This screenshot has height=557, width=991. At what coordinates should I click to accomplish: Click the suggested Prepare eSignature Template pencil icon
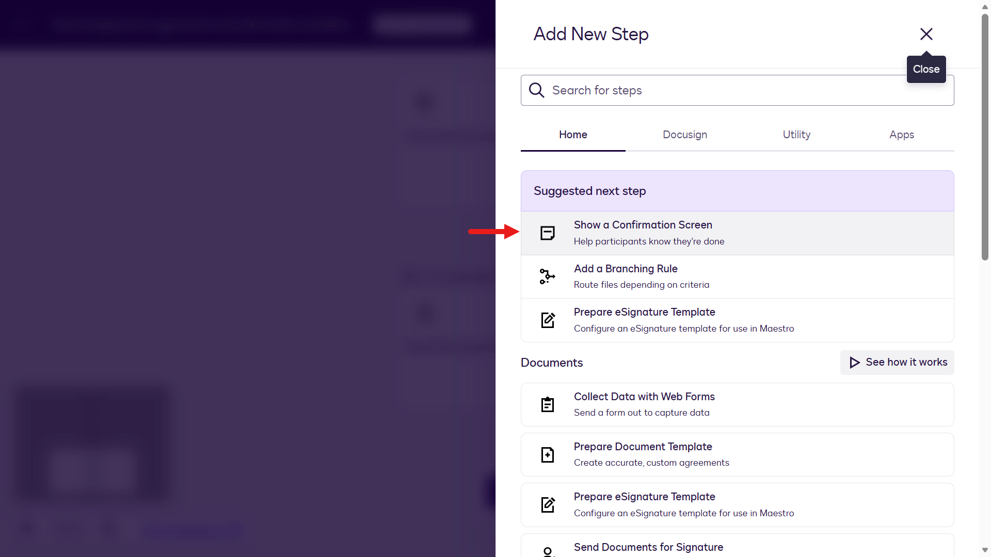(x=548, y=320)
